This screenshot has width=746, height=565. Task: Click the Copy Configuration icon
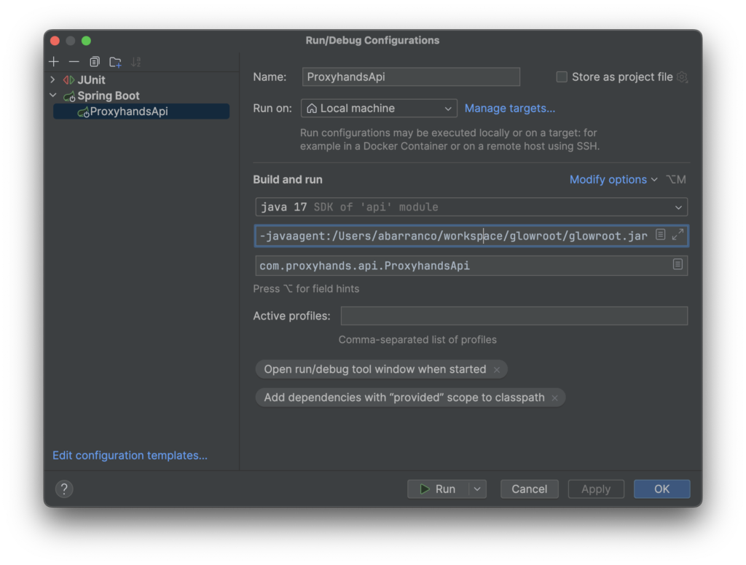[x=95, y=62]
